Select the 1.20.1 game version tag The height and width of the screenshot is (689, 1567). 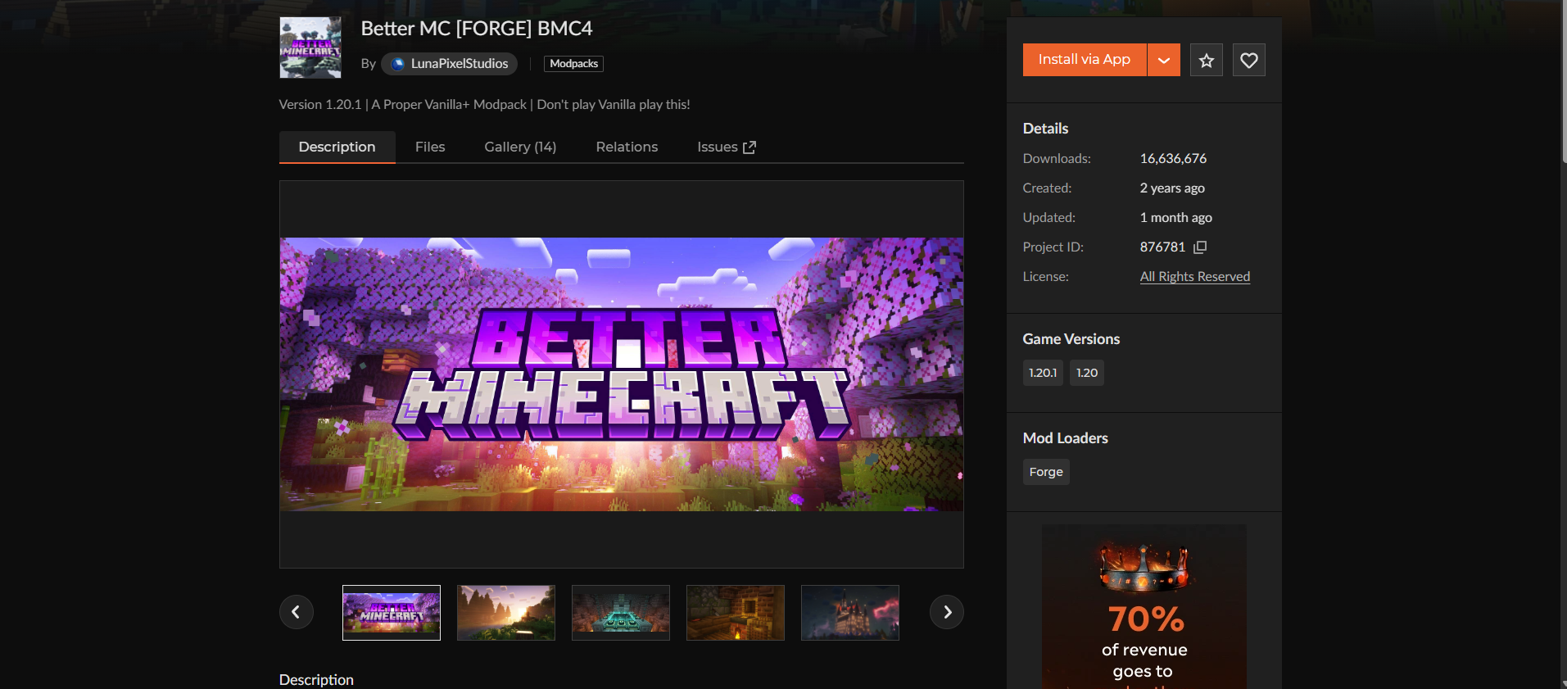click(1043, 373)
